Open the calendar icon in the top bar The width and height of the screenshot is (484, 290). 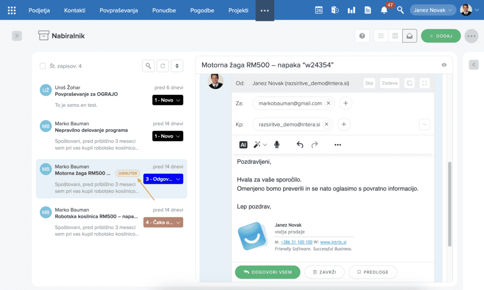(x=319, y=10)
